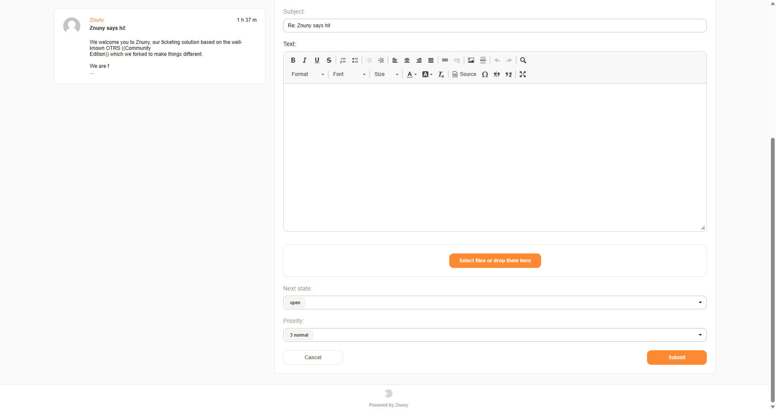Toggle underline text formatting
Viewport: 776px width, 410px height.
[x=316, y=60]
